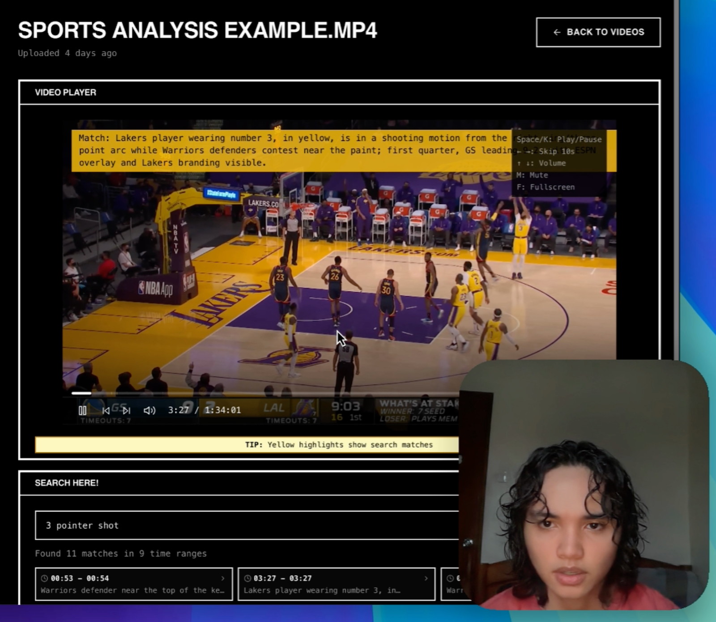Viewport: 716px width, 622px height.
Task: Open the 00:53 result using its chevron
Action: [x=223, y=578]
